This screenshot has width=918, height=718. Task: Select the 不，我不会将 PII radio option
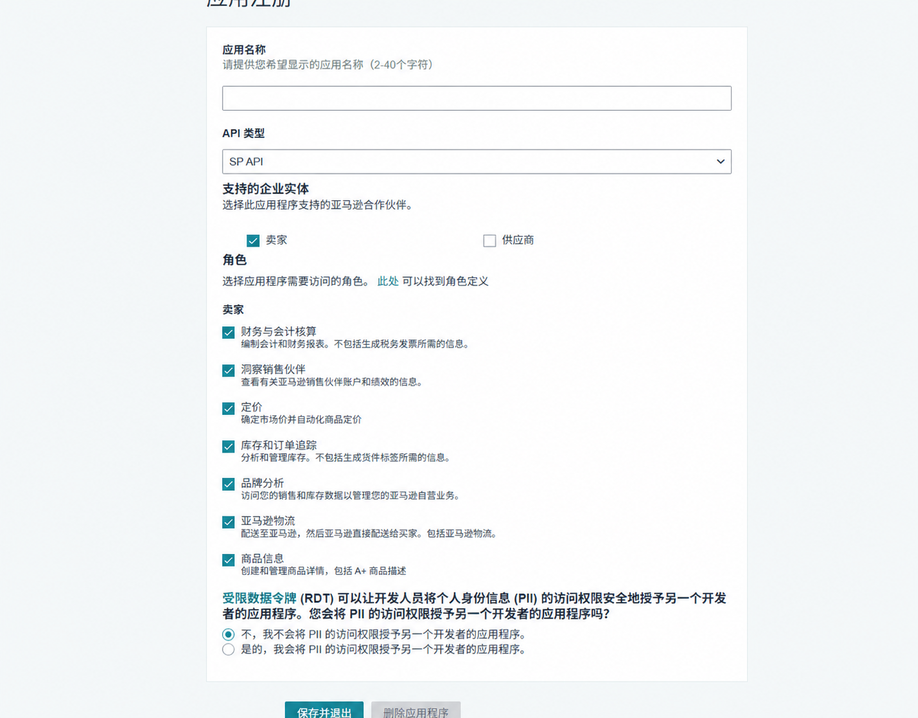229,634
